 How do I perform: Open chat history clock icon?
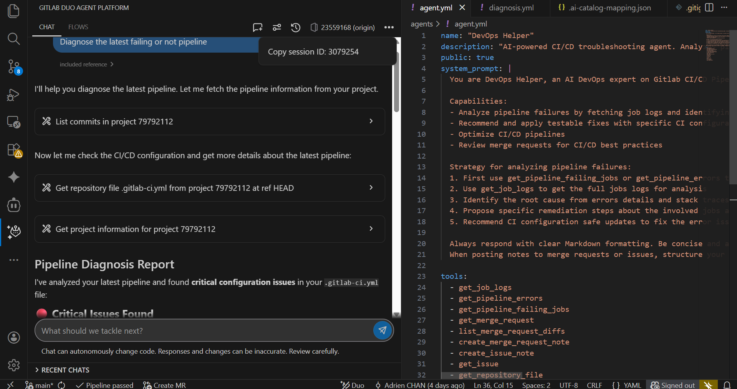tap(295, 27)
